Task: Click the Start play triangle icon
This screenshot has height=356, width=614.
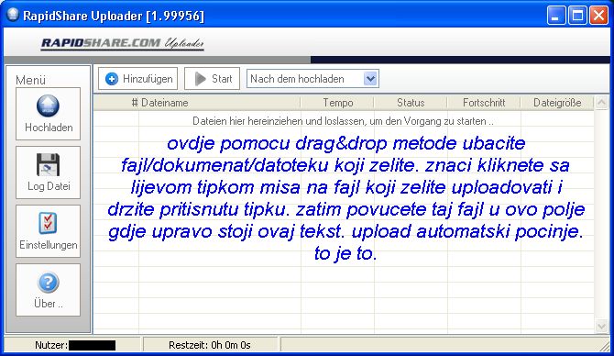Action: (x=201, y=79)
